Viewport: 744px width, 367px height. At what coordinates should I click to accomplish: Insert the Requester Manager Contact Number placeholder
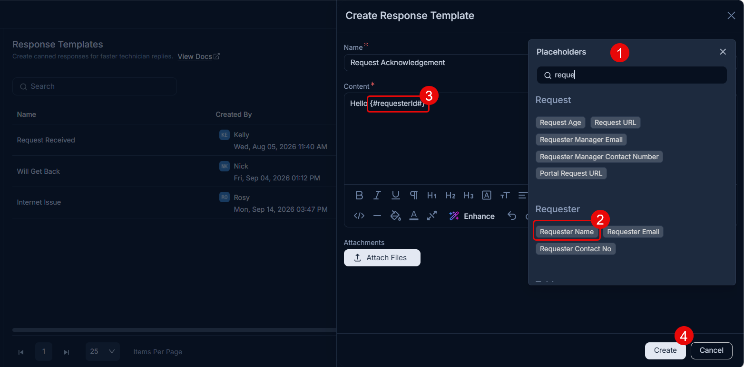599,157
